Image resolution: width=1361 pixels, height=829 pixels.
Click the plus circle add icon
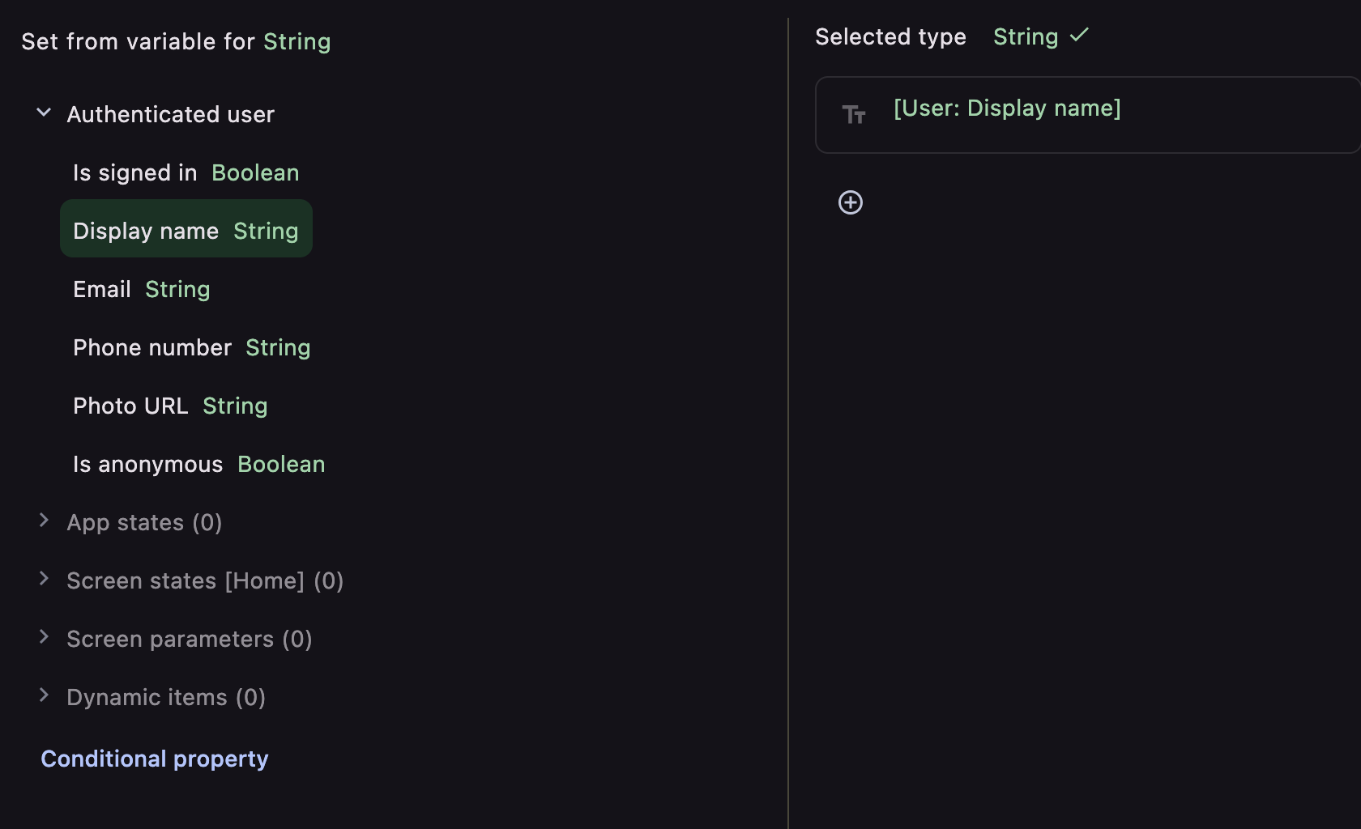pos(850,202)
